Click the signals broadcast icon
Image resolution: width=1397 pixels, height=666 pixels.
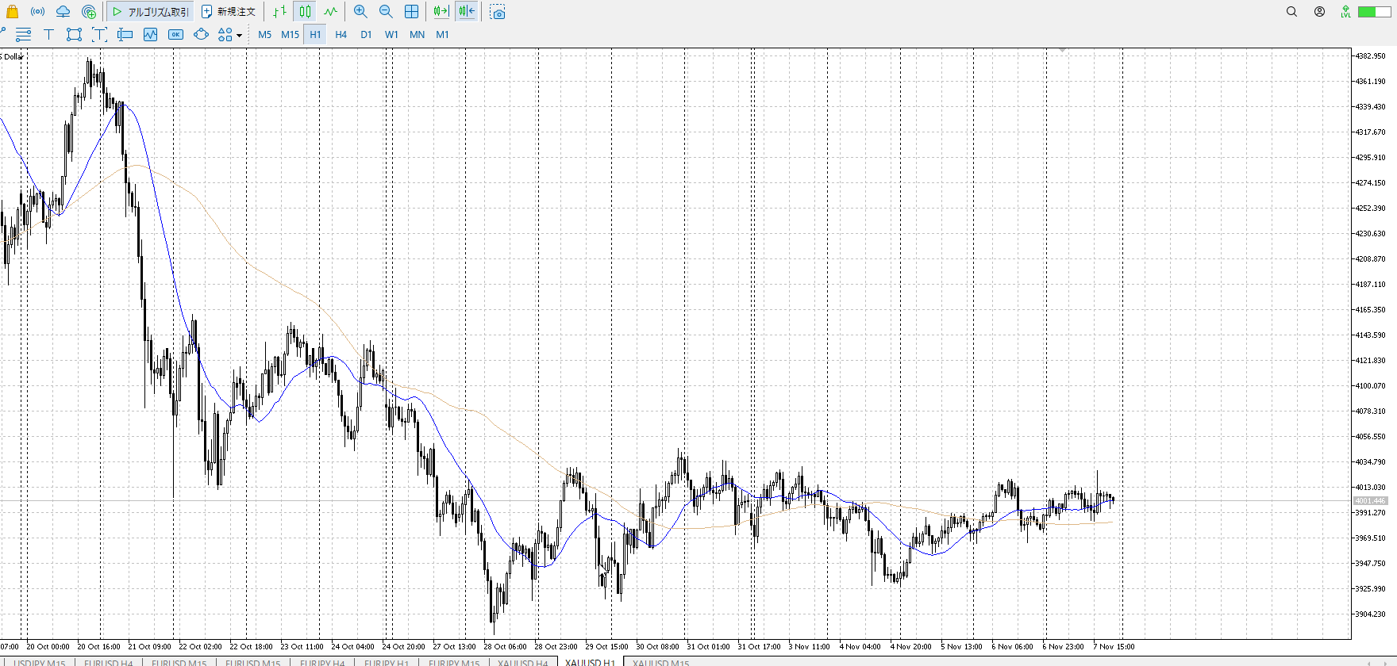[x=37, y=12]
